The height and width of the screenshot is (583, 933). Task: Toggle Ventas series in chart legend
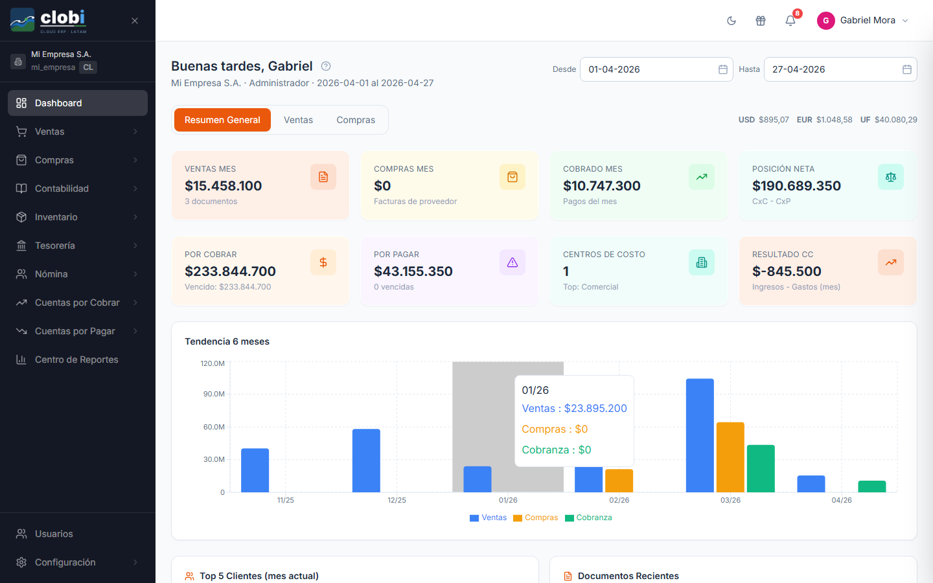tap(488, 518)
